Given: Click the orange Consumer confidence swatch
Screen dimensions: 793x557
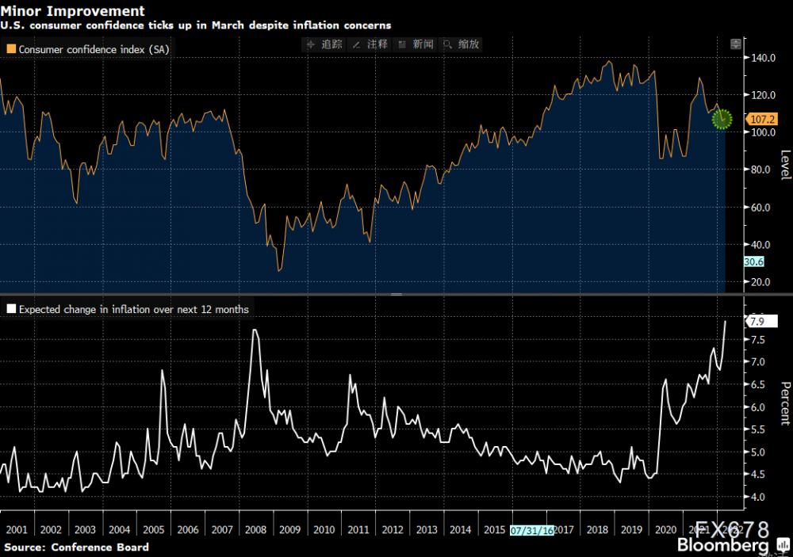Looking at the screenshot, I should (11, 49).
